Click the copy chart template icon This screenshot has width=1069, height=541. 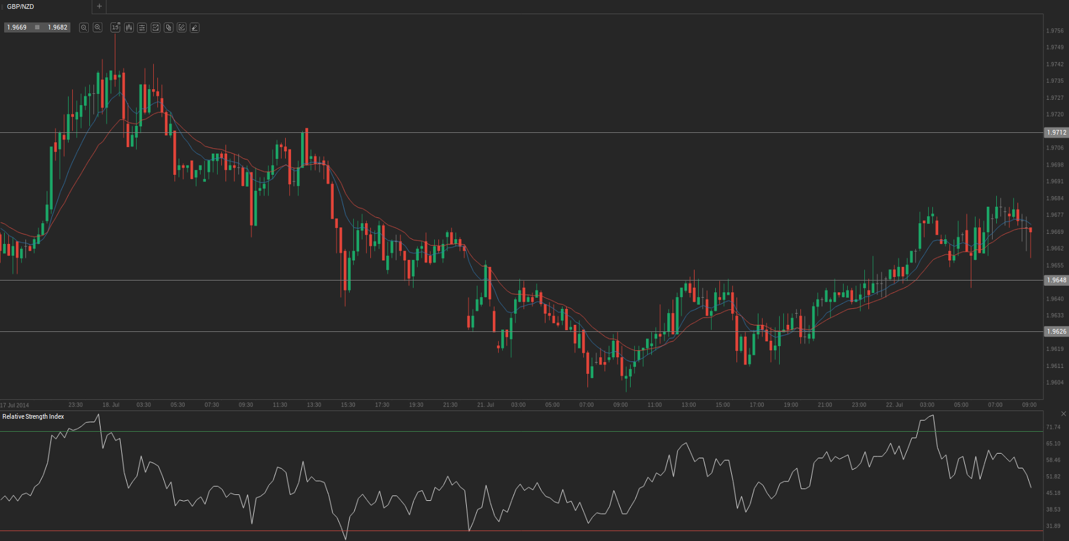[x=169, y=28]
